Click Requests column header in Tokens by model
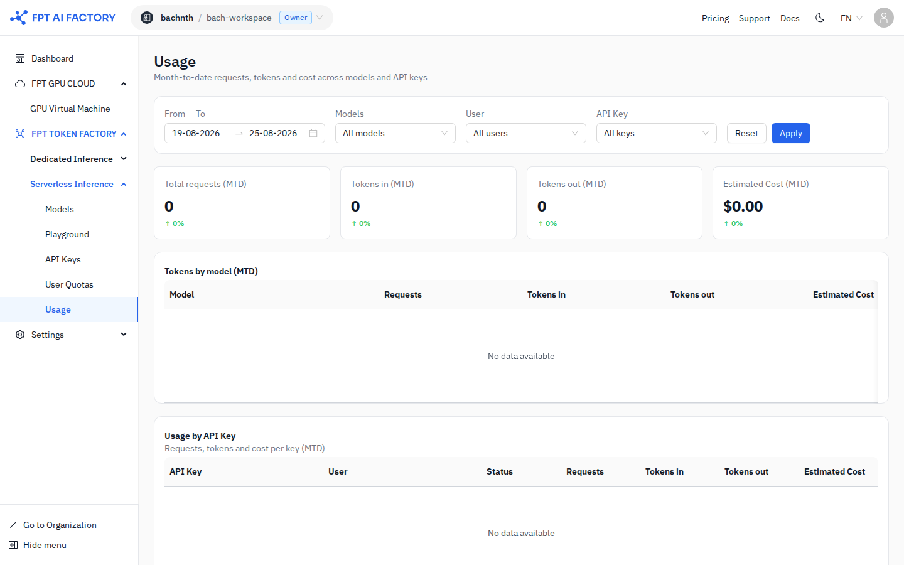The image size is (904, 565). click(403, 294)
